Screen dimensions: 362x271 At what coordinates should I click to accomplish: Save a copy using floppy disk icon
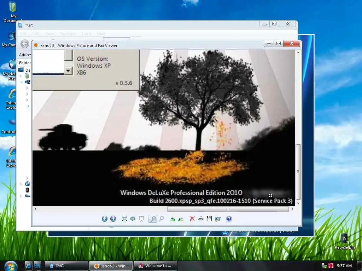[209, 219]
